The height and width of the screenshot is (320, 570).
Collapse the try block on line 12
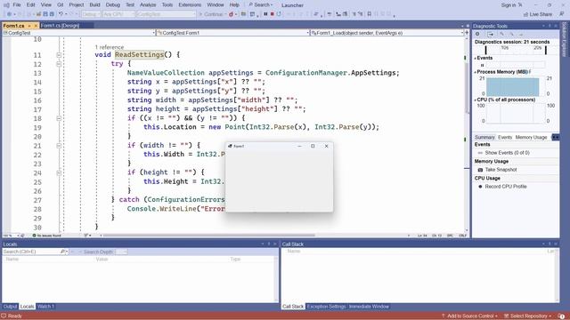coord(59,64)
